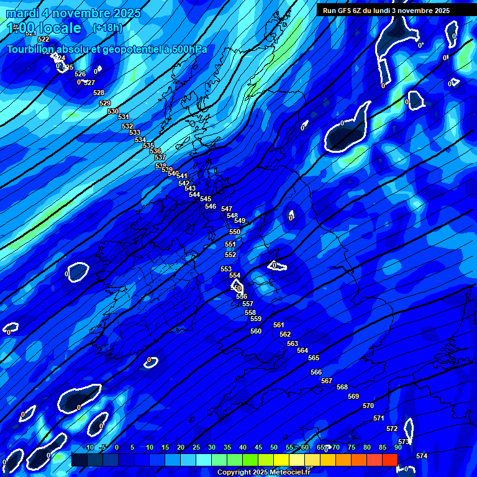Viewport: 477px width, 477px height.
Task: Click the 574 contour label near bottom right
Action: 422,457
